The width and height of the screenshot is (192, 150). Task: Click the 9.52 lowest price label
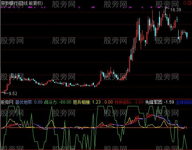click(x=13, y=94)
